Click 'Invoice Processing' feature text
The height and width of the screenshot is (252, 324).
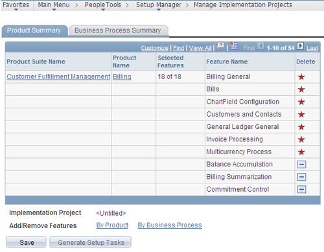tap(235, 139)
